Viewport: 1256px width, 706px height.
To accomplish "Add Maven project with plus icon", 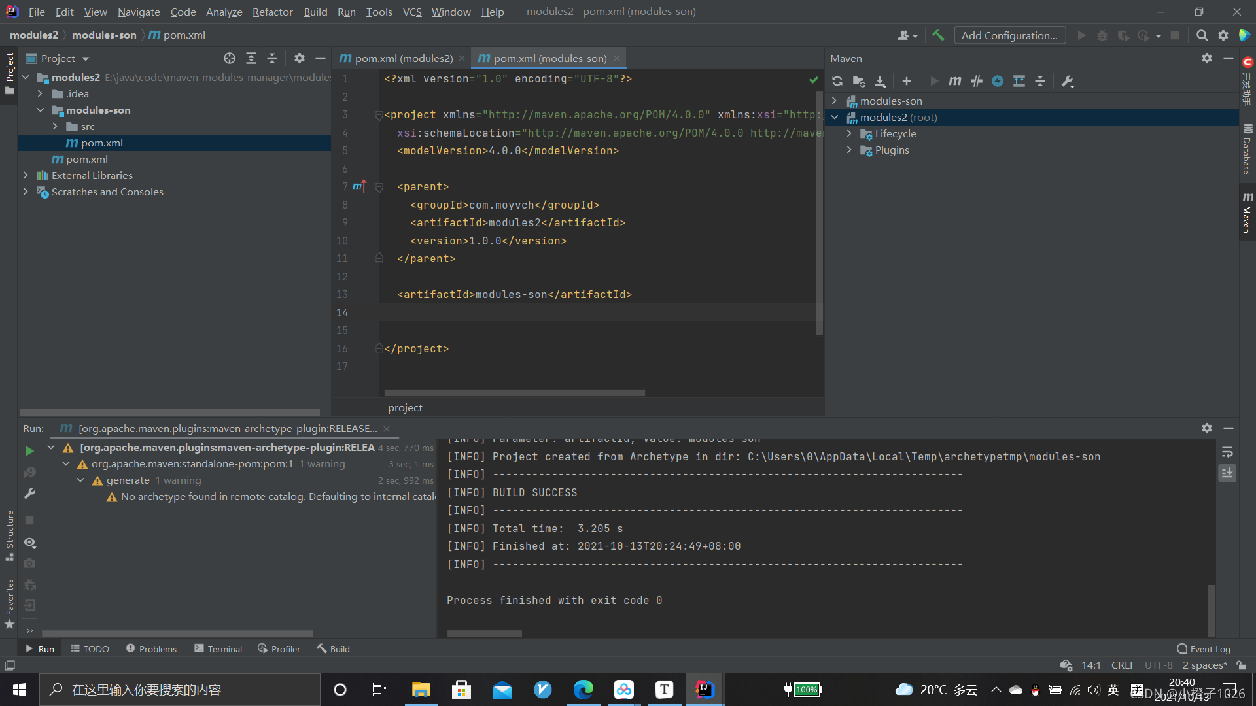I will (x=906, y=81).
